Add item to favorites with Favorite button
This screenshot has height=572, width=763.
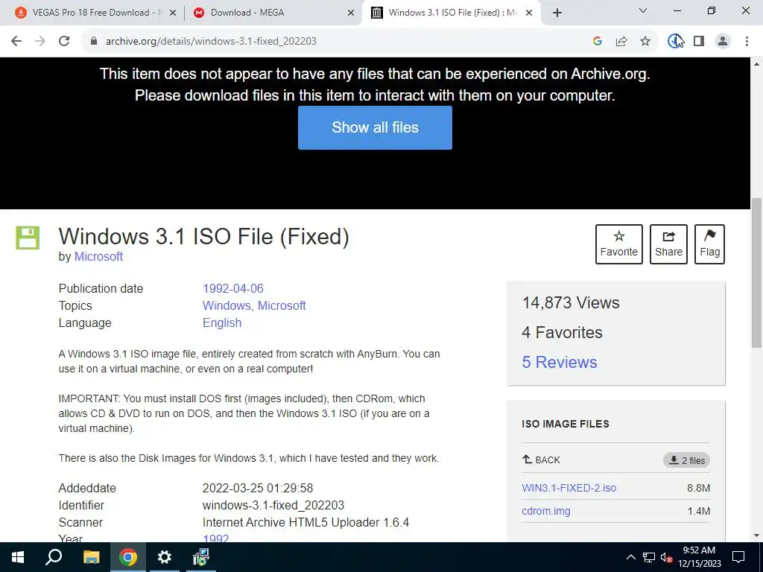[x=619, y=244]
